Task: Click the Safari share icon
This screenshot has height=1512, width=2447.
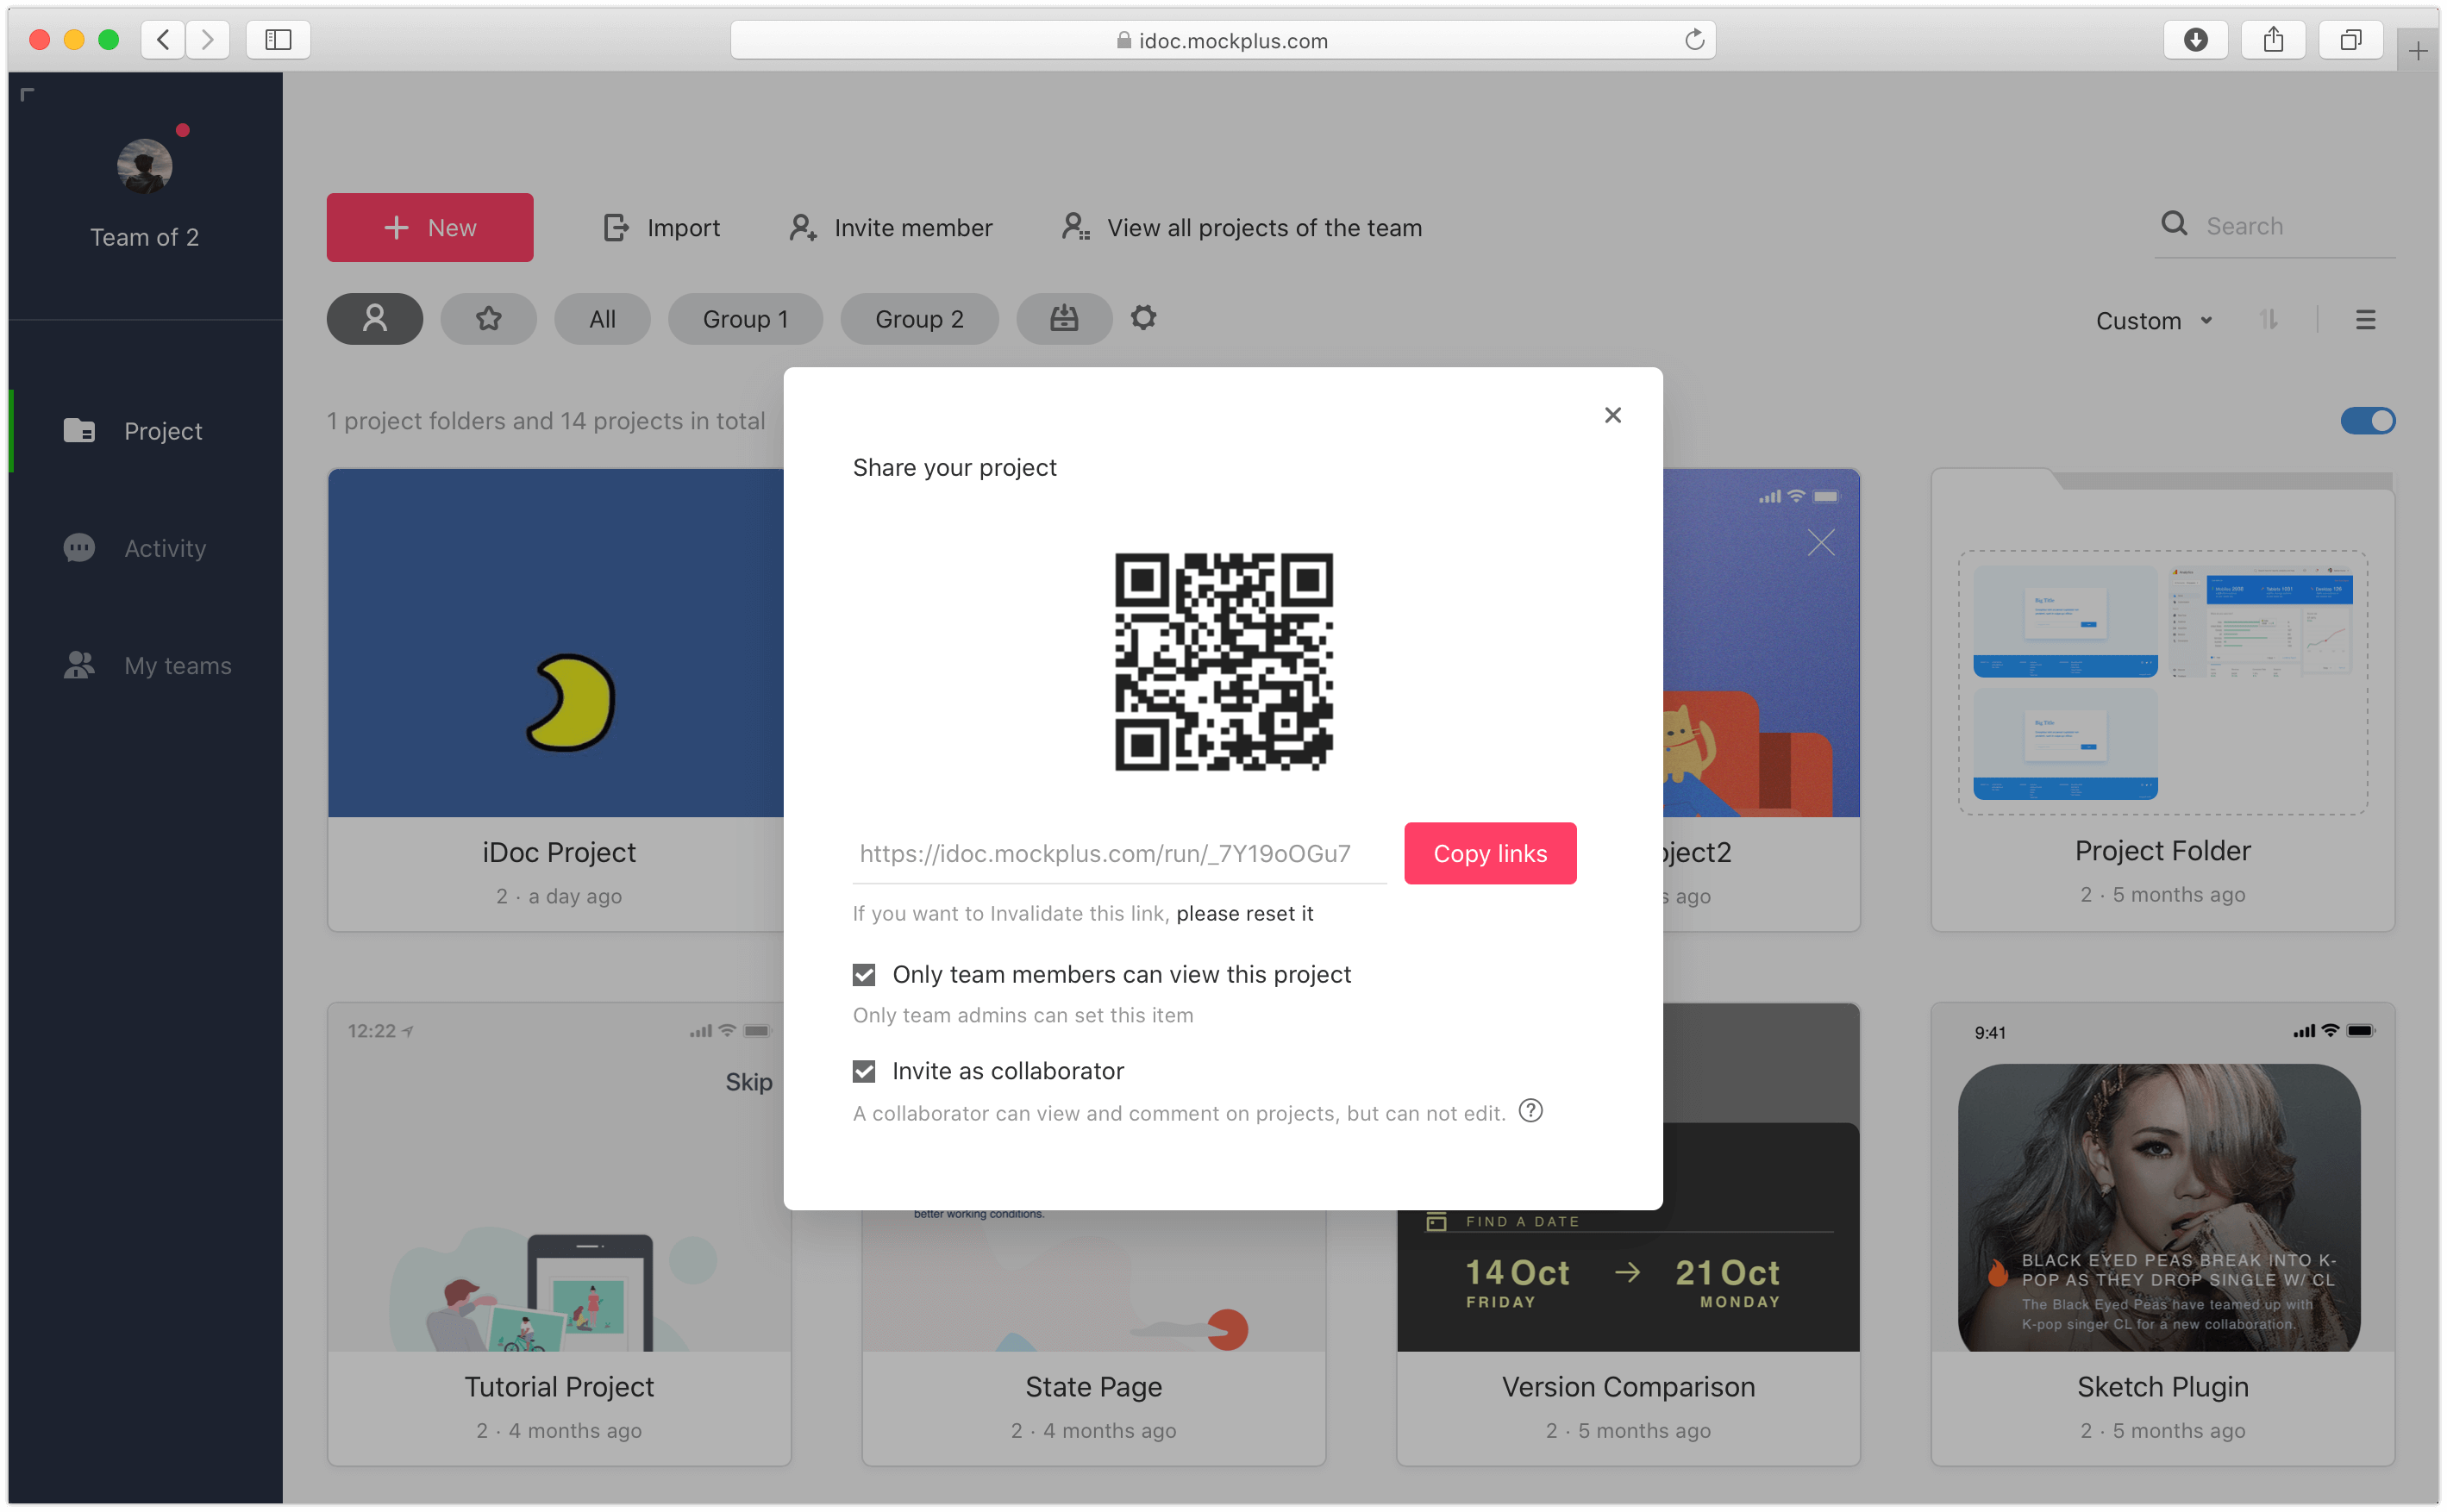Action: [x=2273, y=39]
